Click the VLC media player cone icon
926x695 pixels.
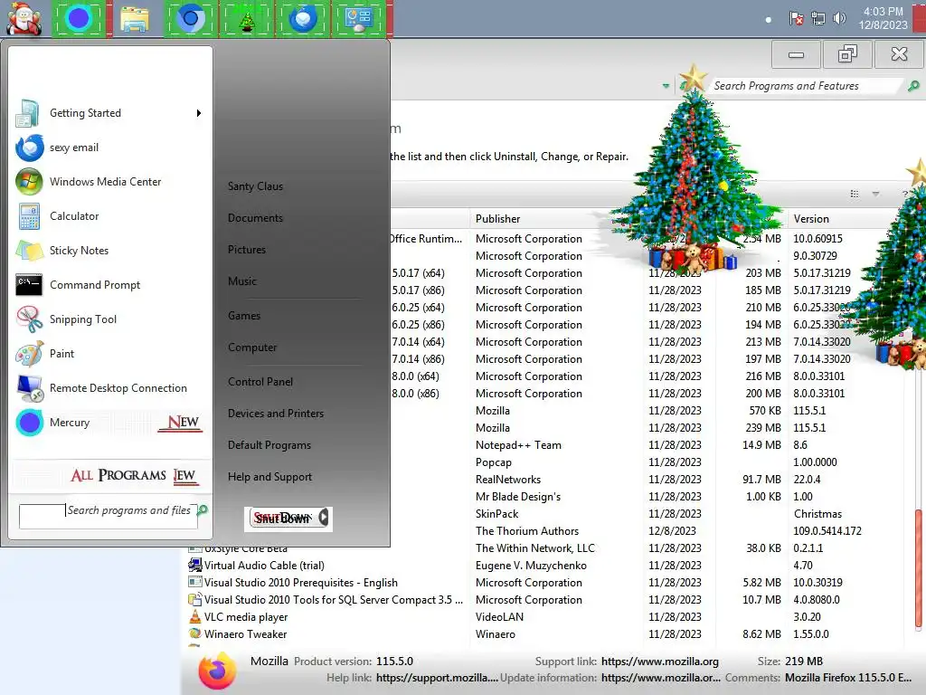(195, 616)
